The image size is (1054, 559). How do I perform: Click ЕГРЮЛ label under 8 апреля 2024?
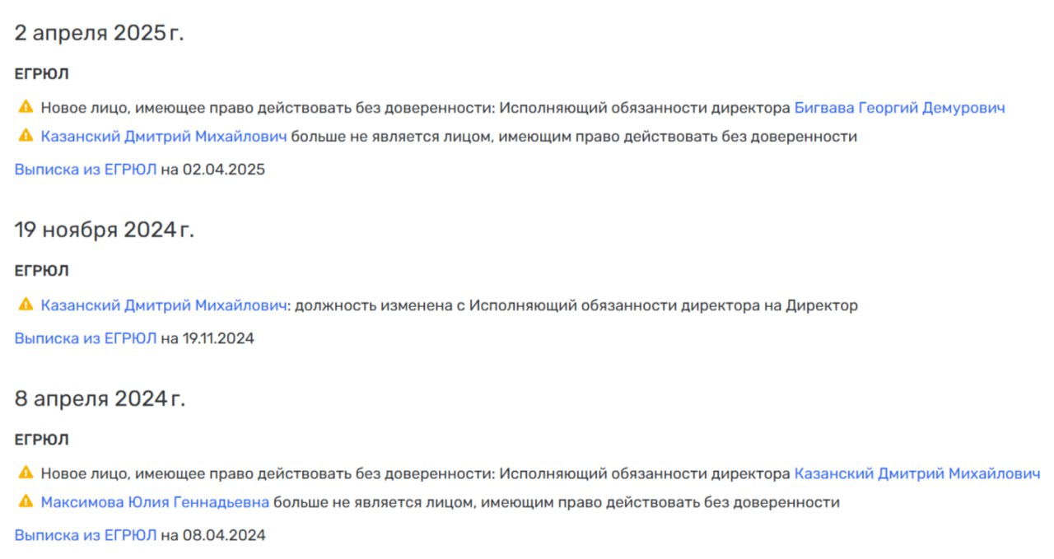pyautogui.click(x=41, y=440)
